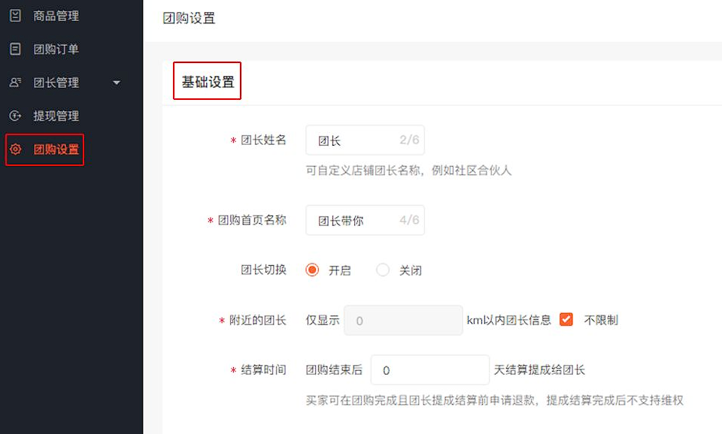
Task: Open 团长管理 menu item
Action: 56,83
